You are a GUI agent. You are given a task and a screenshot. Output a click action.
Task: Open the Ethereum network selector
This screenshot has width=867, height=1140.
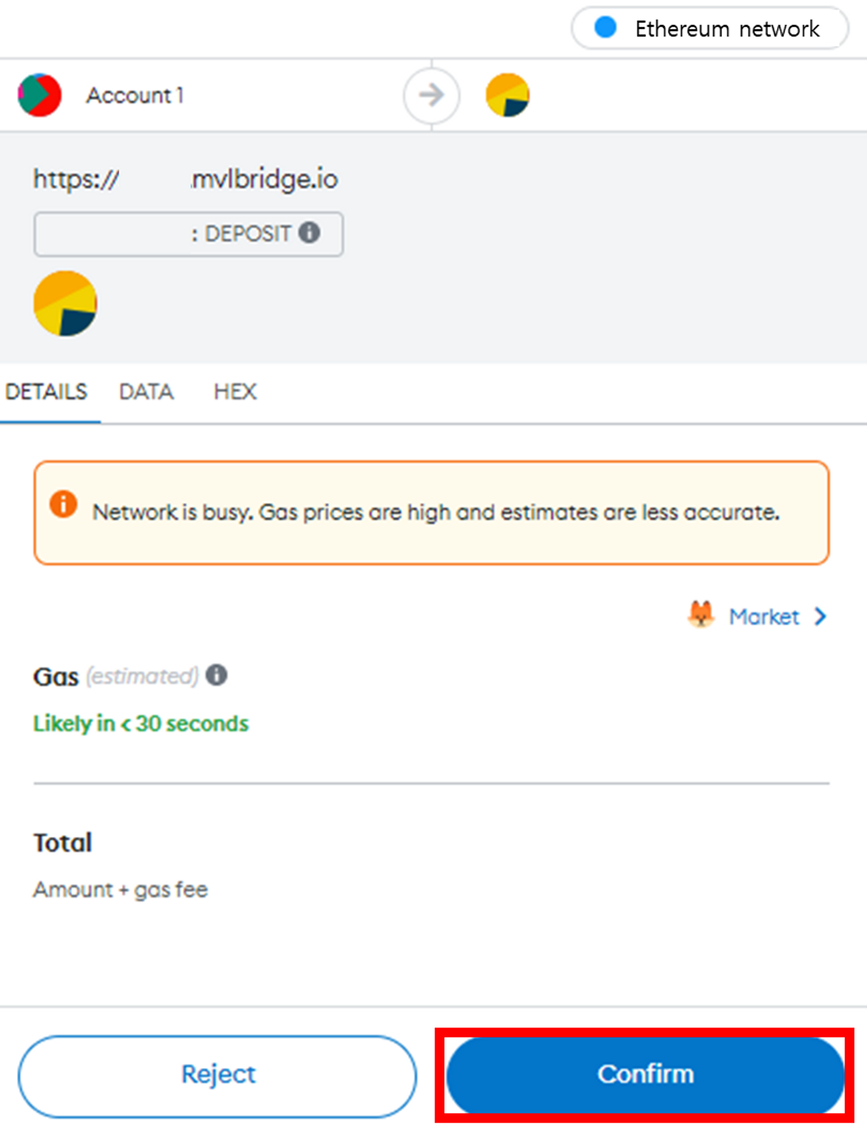tap(710, 28)
